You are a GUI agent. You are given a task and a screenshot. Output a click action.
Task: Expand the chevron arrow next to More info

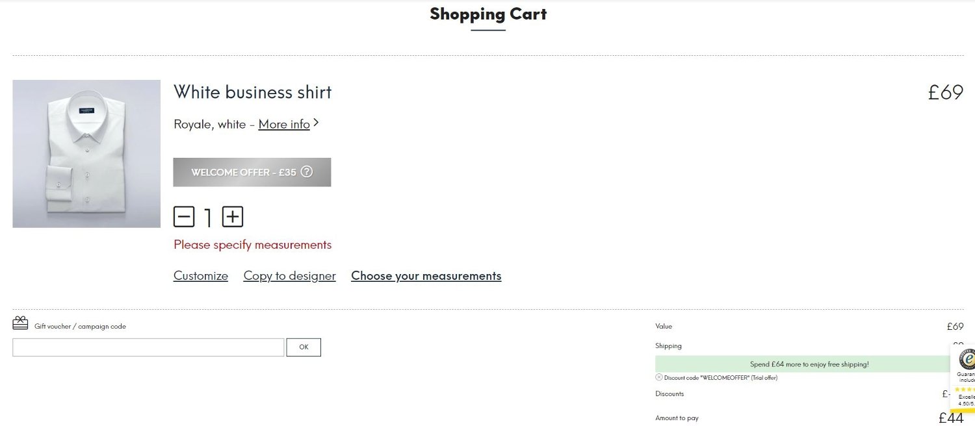click(x=316, y=122)
